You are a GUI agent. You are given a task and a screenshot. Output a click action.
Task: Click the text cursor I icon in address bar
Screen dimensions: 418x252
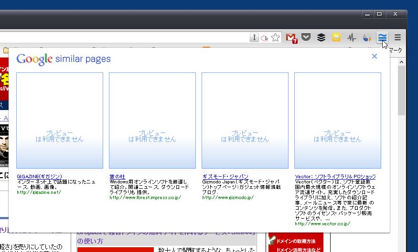coord(254,38)
